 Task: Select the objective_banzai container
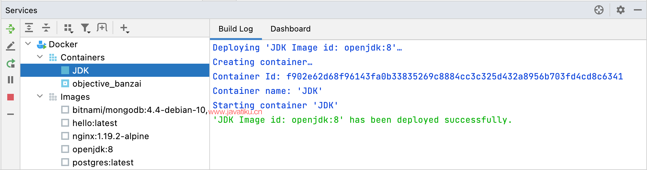[106, 84]
